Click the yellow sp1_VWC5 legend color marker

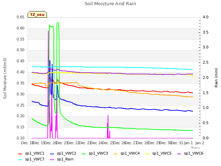click(x=147, y=154)
